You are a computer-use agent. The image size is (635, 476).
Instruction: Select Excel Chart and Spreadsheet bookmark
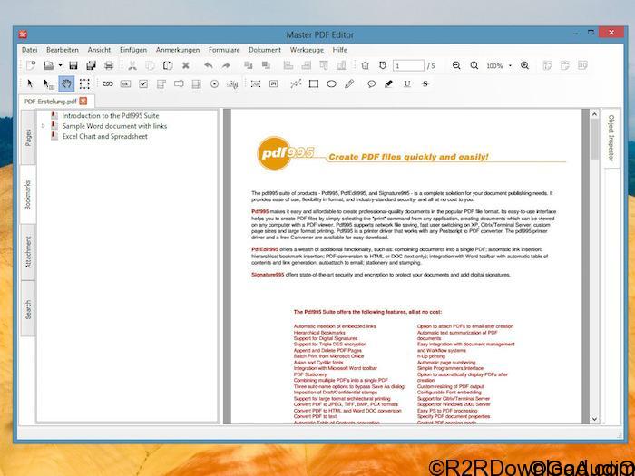click(105, 136)
